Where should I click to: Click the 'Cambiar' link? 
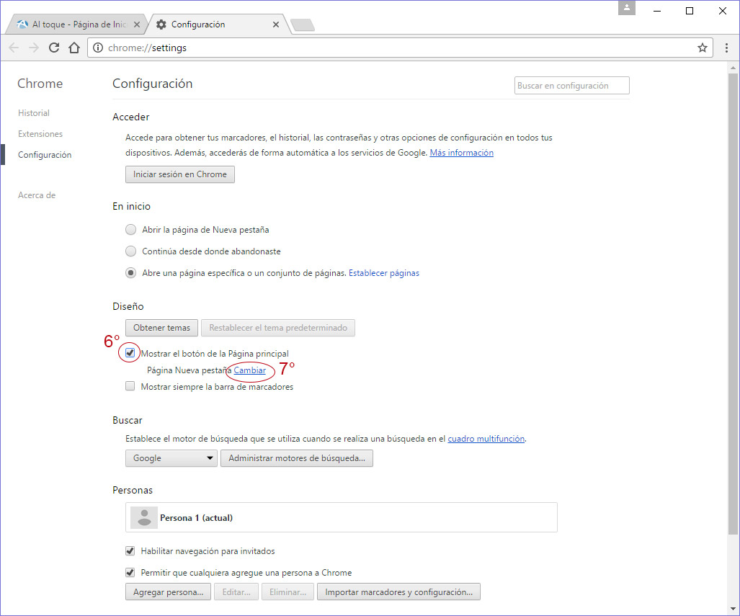(249, 370)
